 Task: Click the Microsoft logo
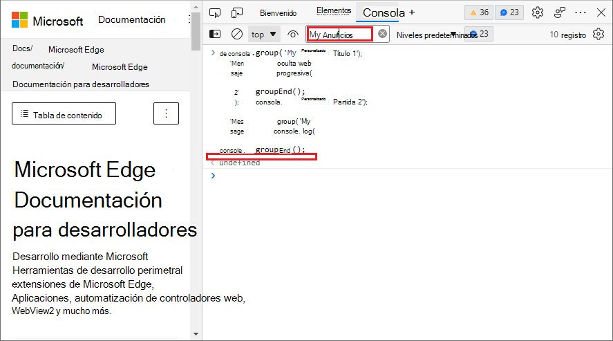click(19, 20)
